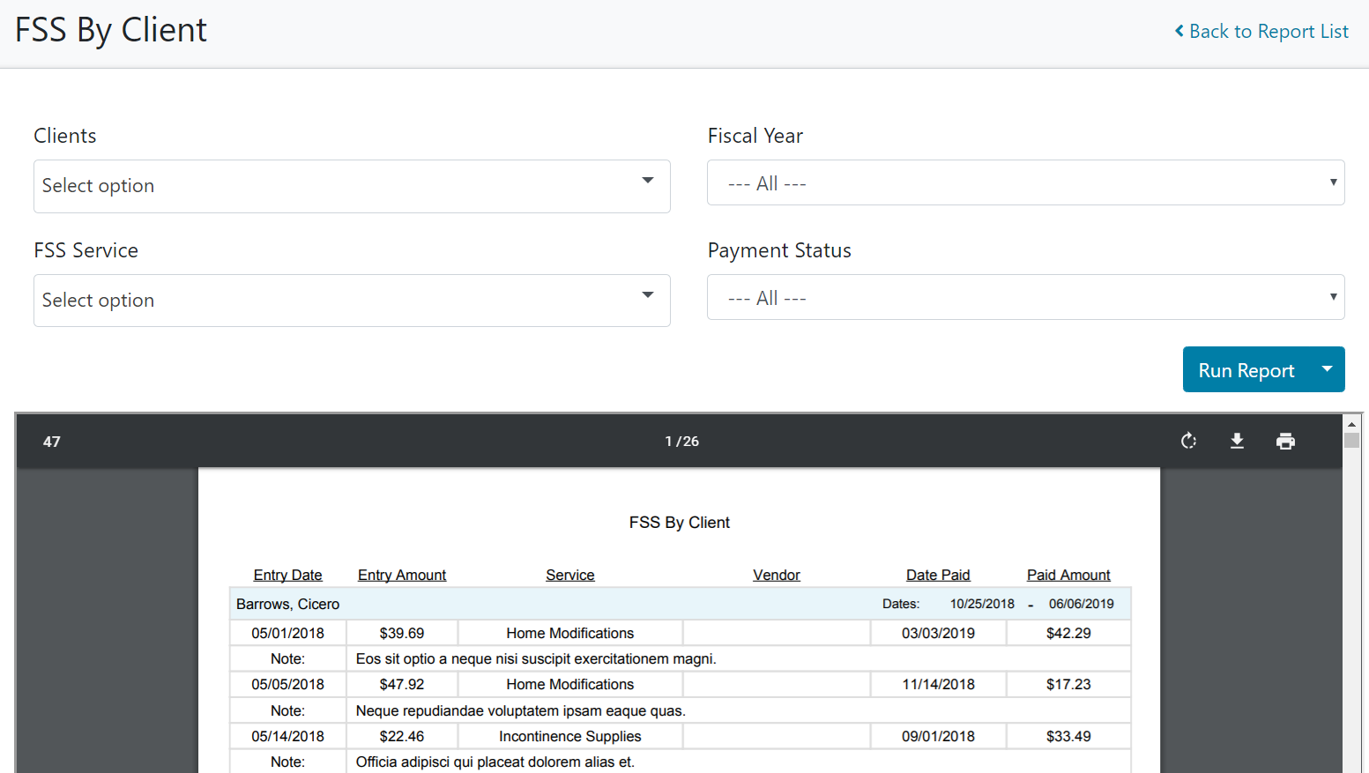1369x773 pixels.
Task: Click the scrollbar up arrow
Action: coord(1351,424)
